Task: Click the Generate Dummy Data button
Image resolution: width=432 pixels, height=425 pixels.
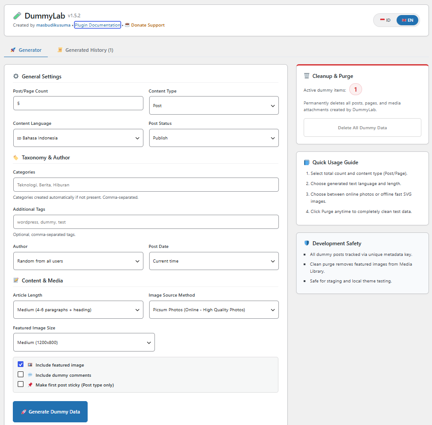Action: [50, 411]
